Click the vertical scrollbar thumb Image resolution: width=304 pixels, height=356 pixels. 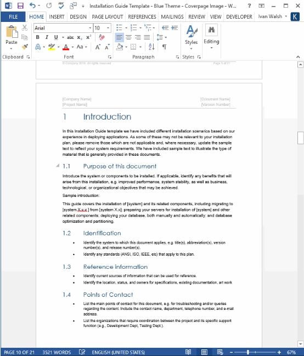[300, 138]
